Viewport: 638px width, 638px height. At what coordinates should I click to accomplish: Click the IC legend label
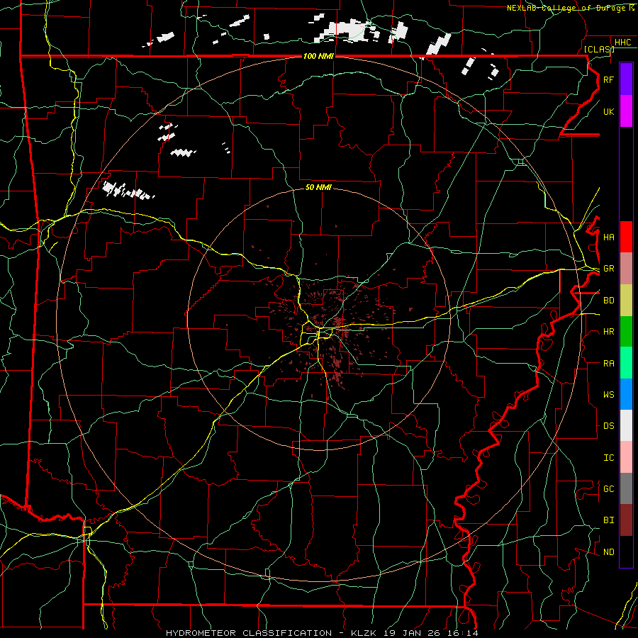coord(608,457)
